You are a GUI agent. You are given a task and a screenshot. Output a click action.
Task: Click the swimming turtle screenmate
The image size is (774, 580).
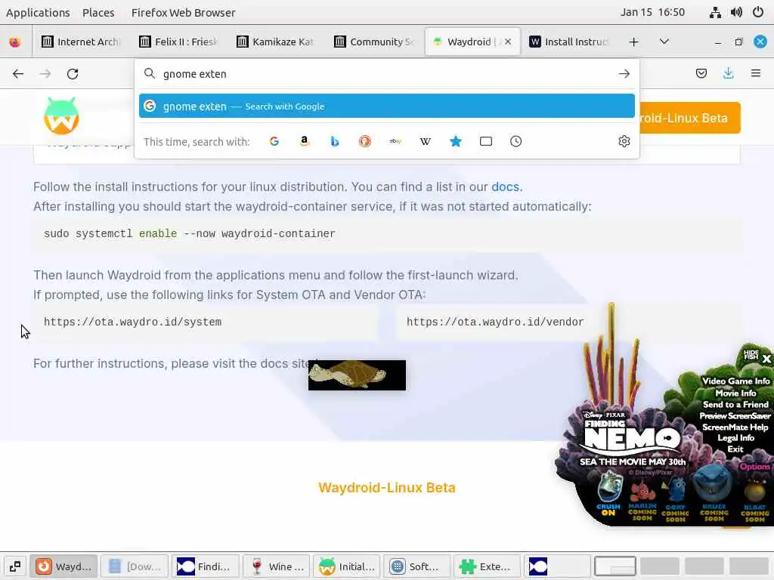357,375
